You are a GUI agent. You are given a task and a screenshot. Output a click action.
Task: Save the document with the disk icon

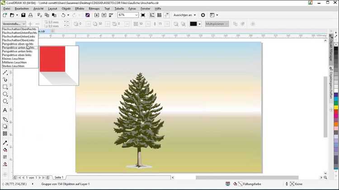23,15
